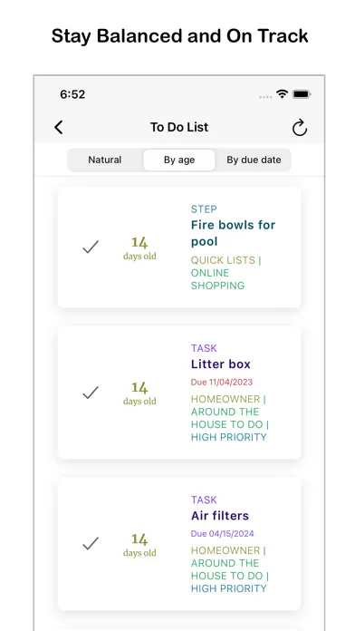The image size is (355, 631).
Task: Check off the Litter box task
Action: click(91, 393)
